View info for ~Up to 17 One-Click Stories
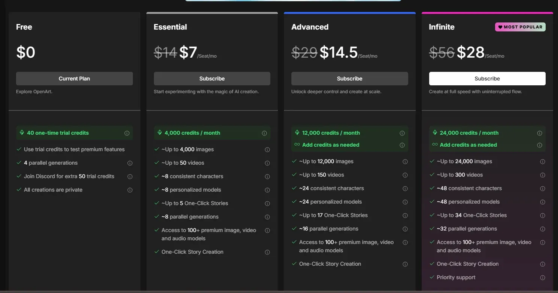The width and height of the screenshot is (558, 293). (405, 215)
